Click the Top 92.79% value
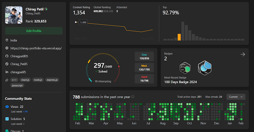 [x=171, y=13]
